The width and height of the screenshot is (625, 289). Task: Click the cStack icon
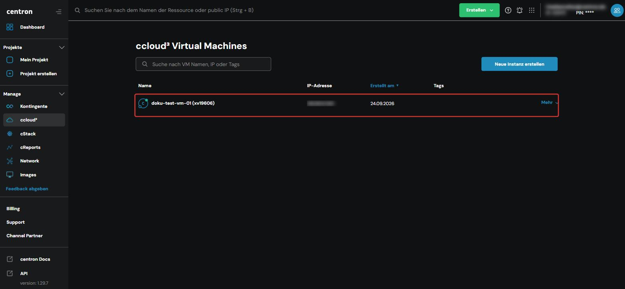pyautogui.click(x=10, y=134)
